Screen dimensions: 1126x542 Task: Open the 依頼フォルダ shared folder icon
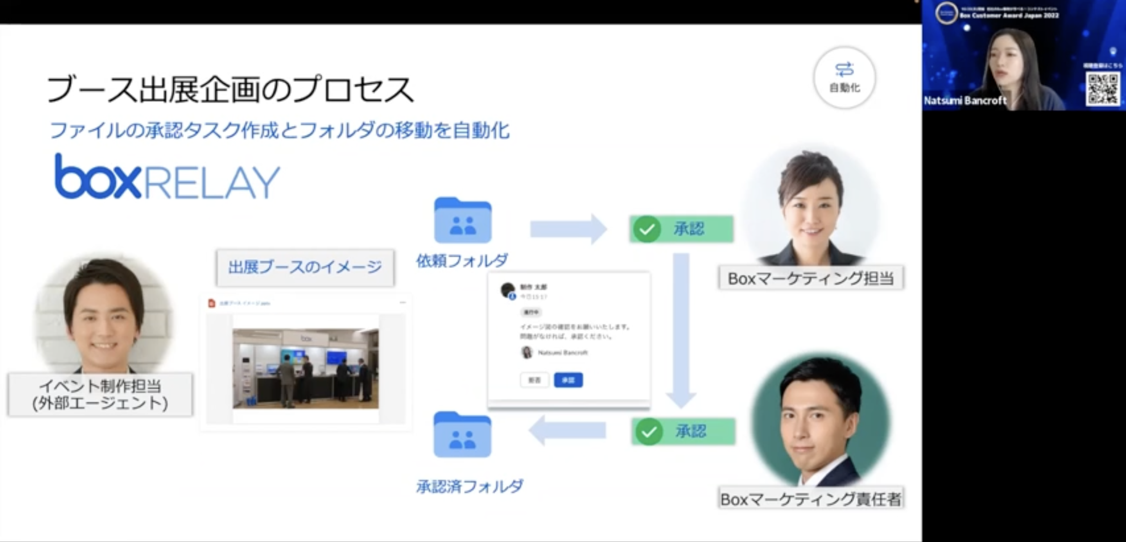pos(463,220)
